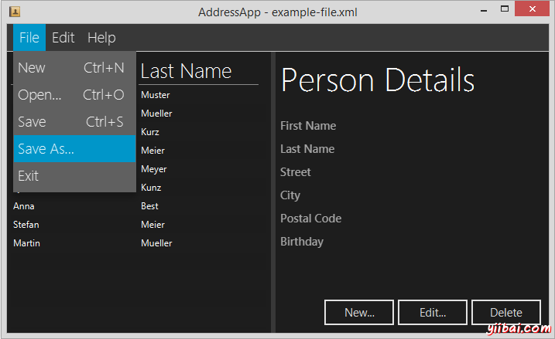Click the Delete button

[505, 313]
